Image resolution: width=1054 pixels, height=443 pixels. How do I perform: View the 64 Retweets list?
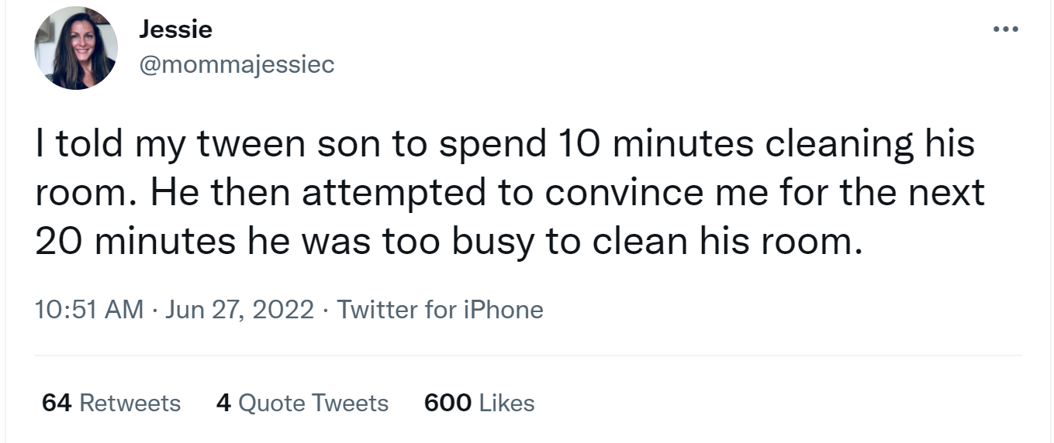coord(111,404)
